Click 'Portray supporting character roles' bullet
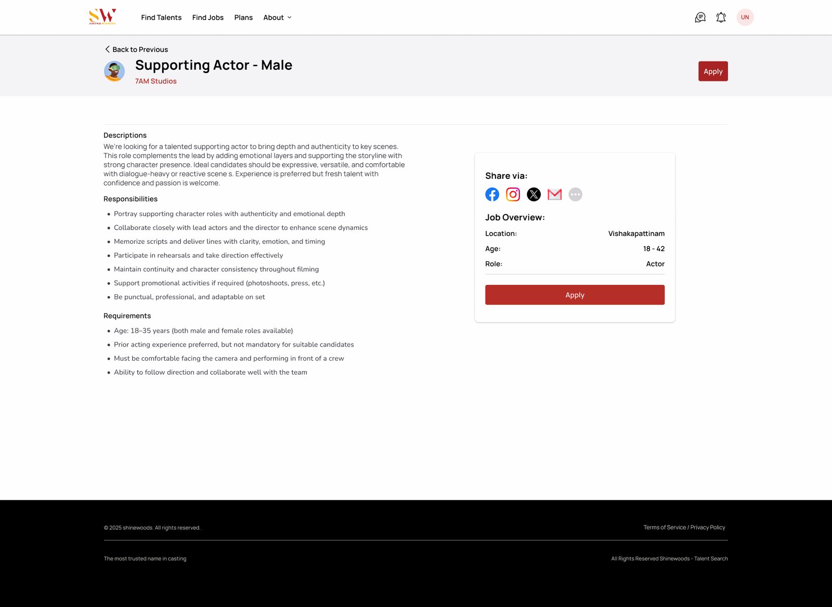832x607 pixels. (x=229, y=214)
